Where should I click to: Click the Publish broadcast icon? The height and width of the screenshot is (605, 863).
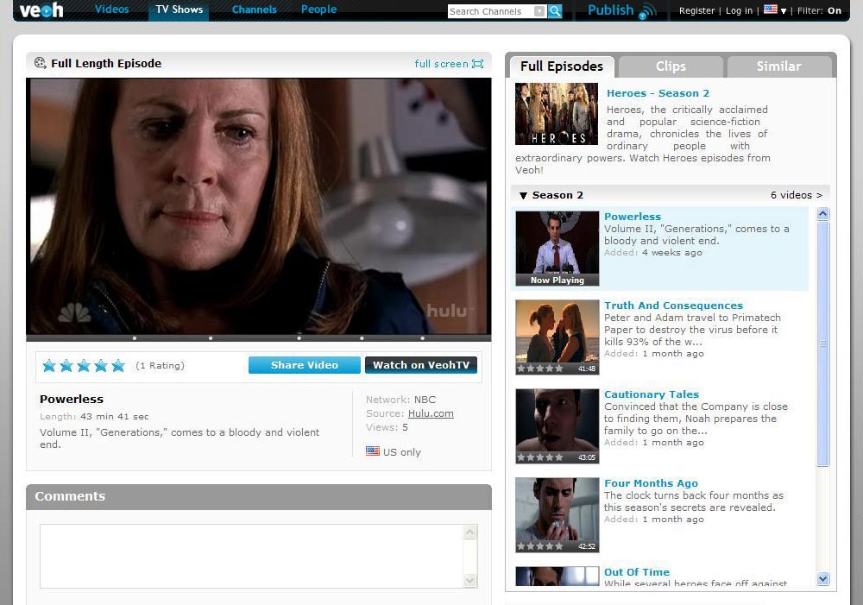click(647, 11)
